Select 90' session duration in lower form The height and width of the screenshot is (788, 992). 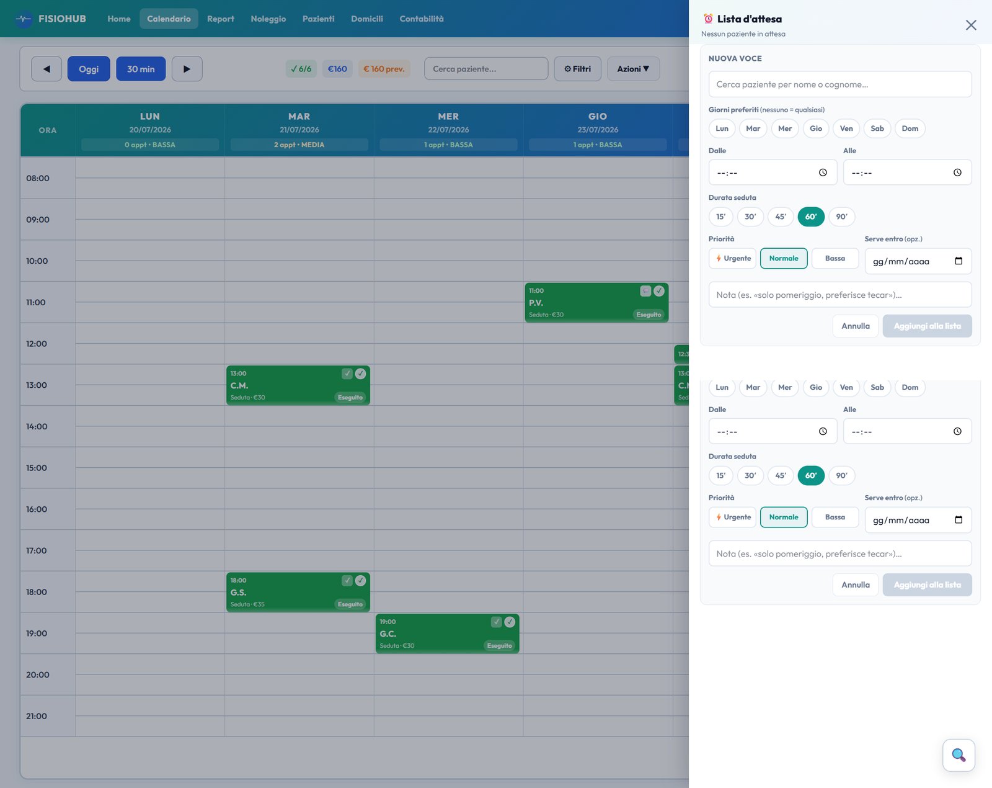842,475
